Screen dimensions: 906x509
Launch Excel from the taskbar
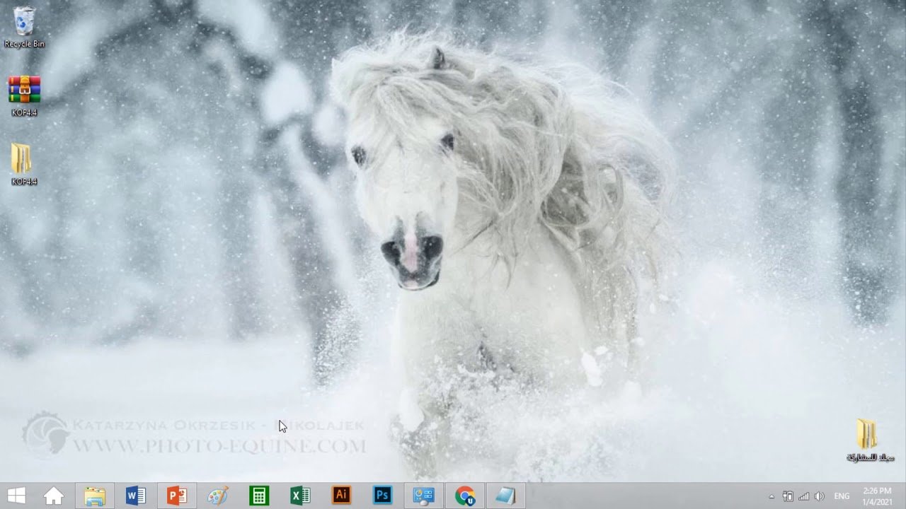(x=300, y=496)
